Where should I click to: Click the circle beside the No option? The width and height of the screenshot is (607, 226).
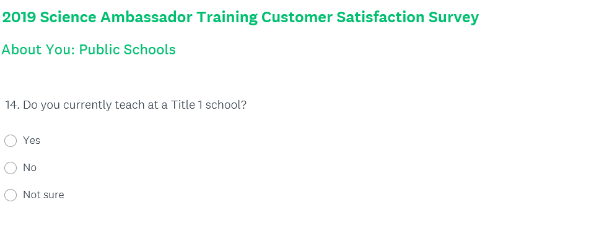click(11, 168)
